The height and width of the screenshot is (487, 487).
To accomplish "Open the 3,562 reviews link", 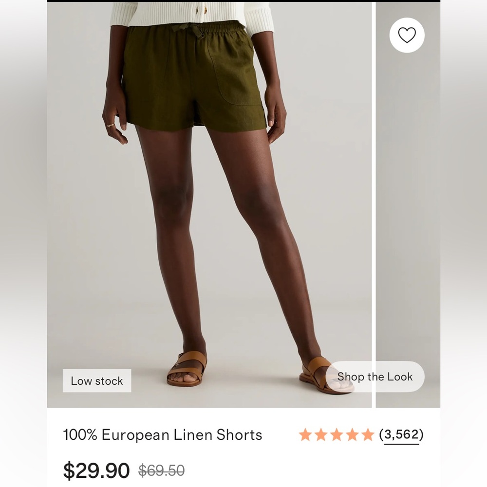I will [x=402, y=434].
